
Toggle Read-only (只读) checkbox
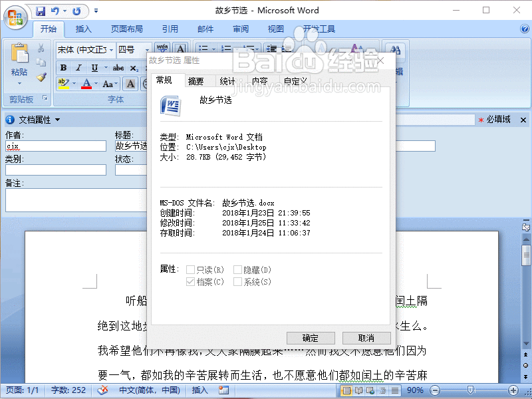click(x=190, y=270)
